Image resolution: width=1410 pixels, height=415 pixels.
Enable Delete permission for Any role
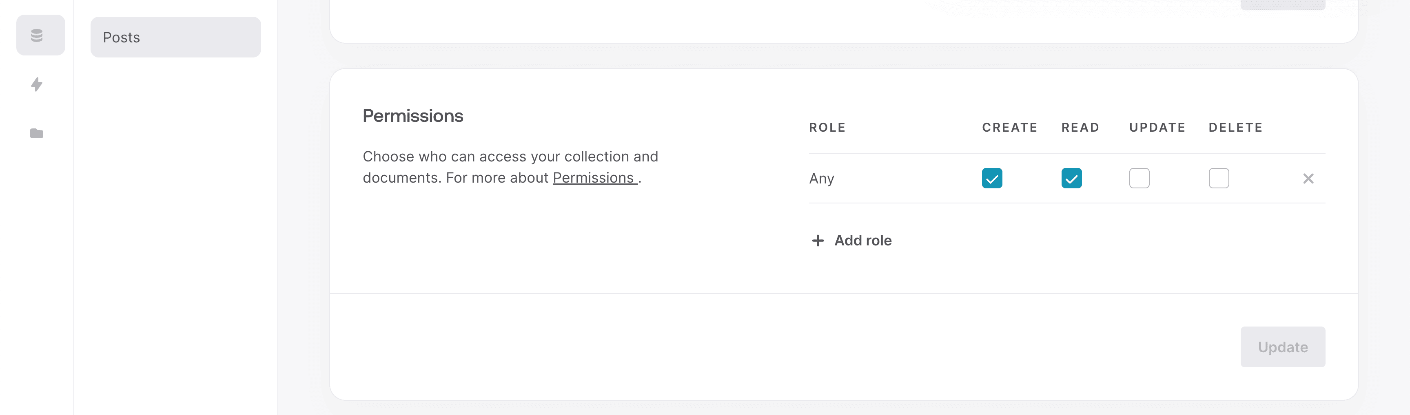[1218, 178]
